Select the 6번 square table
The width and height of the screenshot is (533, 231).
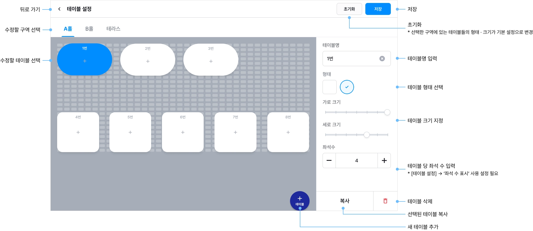click(x=183, y=132)
